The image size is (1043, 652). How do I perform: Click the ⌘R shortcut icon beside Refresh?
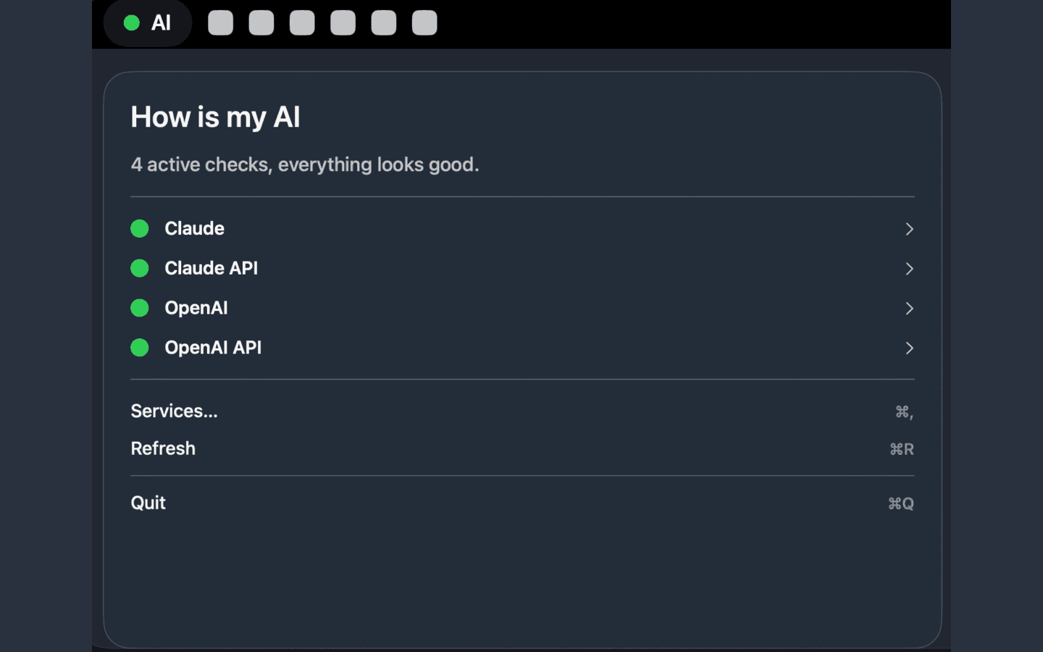click(902, 448)
